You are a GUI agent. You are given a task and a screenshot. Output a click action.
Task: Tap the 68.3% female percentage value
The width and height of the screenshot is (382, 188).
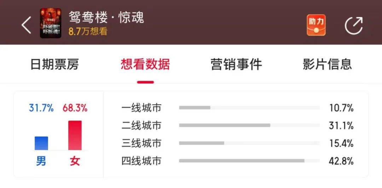tap(75, 108)
